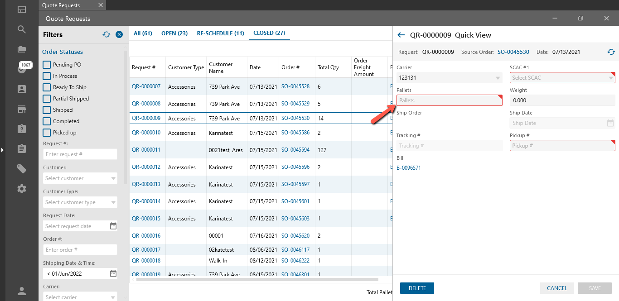Sort by the Total Qty column header
Image resolution: width=619 pixels, height=301 pixels.
pos(334,67)
